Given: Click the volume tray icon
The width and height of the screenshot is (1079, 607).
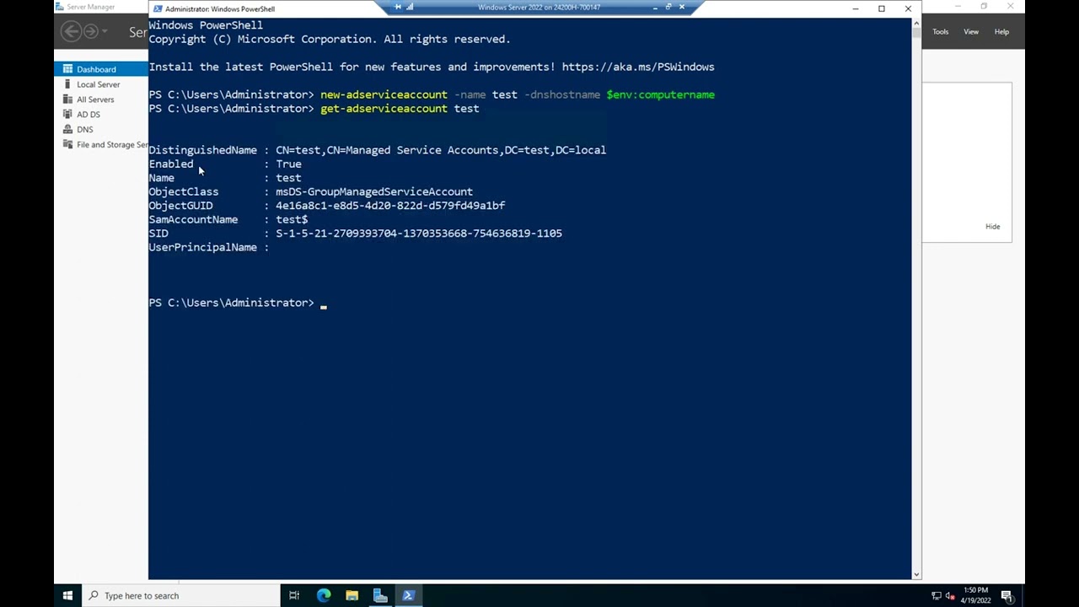Looking at the screenshot, I should [949, 596].
